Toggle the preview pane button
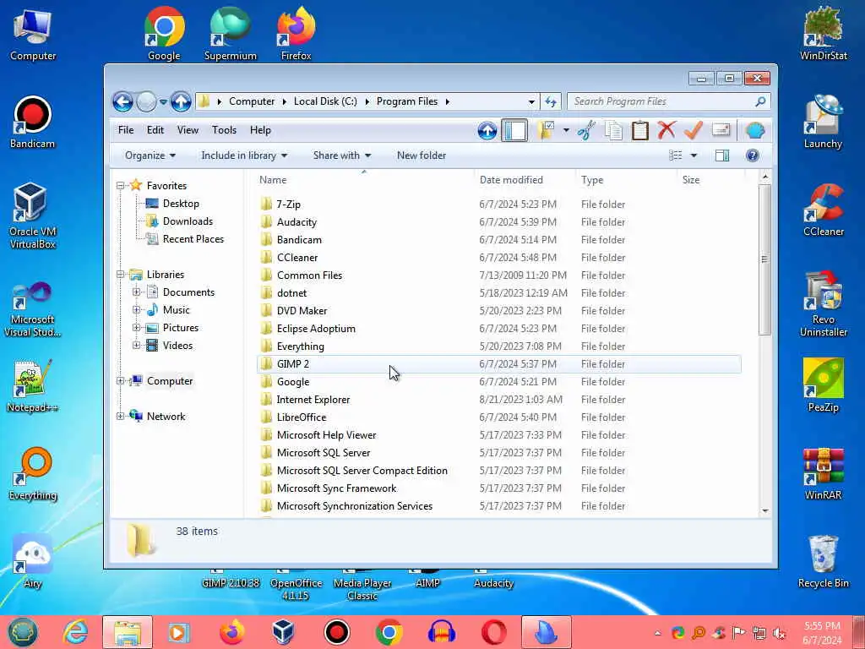The height and width of the screenshot is (649, 865). [722, 155]
